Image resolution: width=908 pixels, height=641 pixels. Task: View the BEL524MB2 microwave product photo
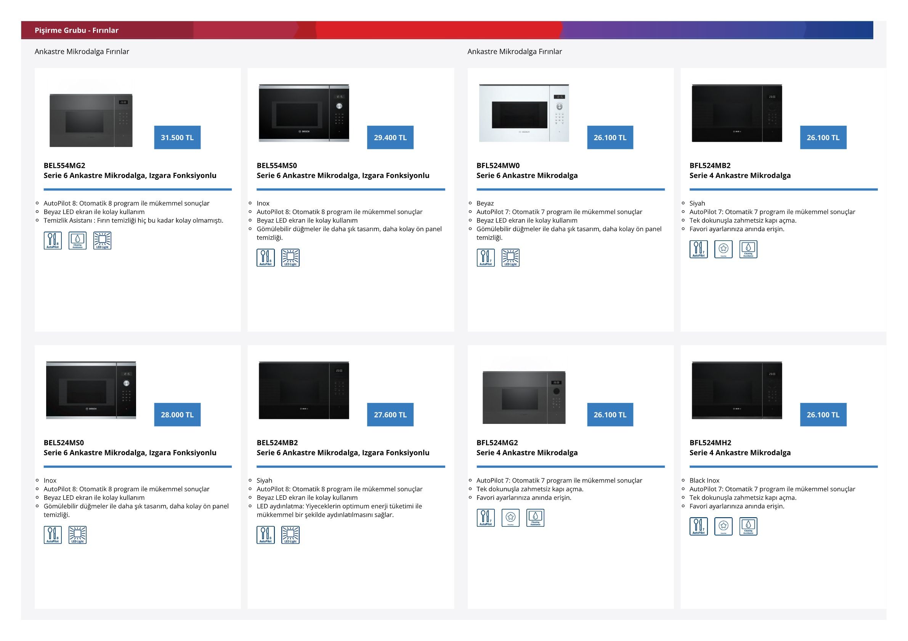304,390
